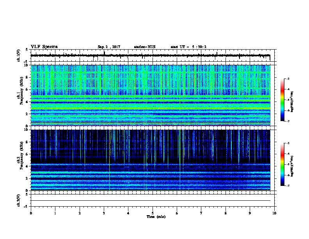Select the "ch.2 Frequency (kHz)" axis label
The image size is (309, 239).
20,155
